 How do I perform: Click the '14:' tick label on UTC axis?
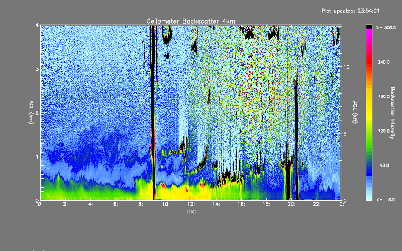click(216, 204)
